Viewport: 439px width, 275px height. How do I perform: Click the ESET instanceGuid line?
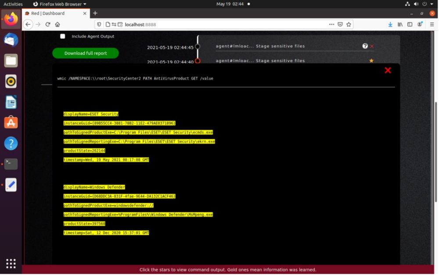pos(119,123)
